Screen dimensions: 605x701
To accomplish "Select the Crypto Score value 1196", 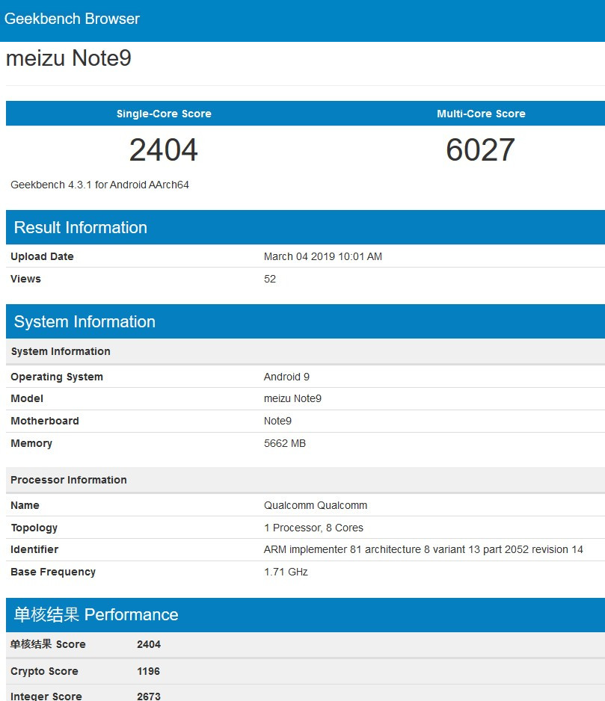I will 148,671.
